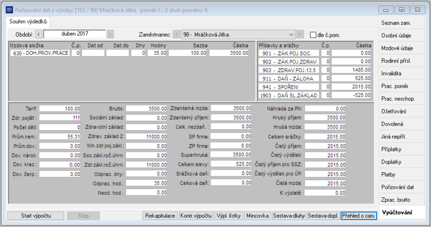Click Sazba value 100.00 in wage row
This screenshot has width=431, height=227.
coord(187,53)
